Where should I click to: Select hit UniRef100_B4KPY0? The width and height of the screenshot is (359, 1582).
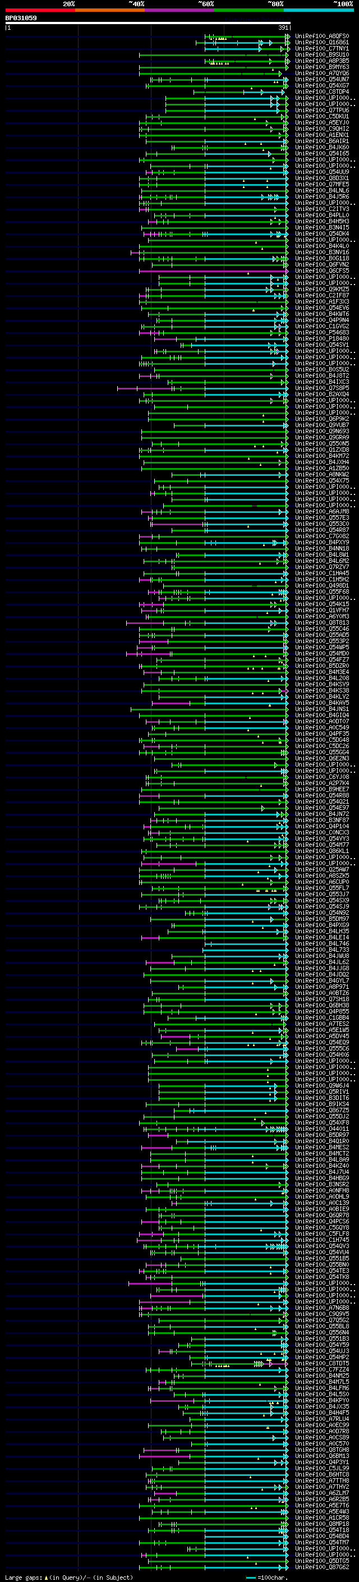coord(322,1401)
